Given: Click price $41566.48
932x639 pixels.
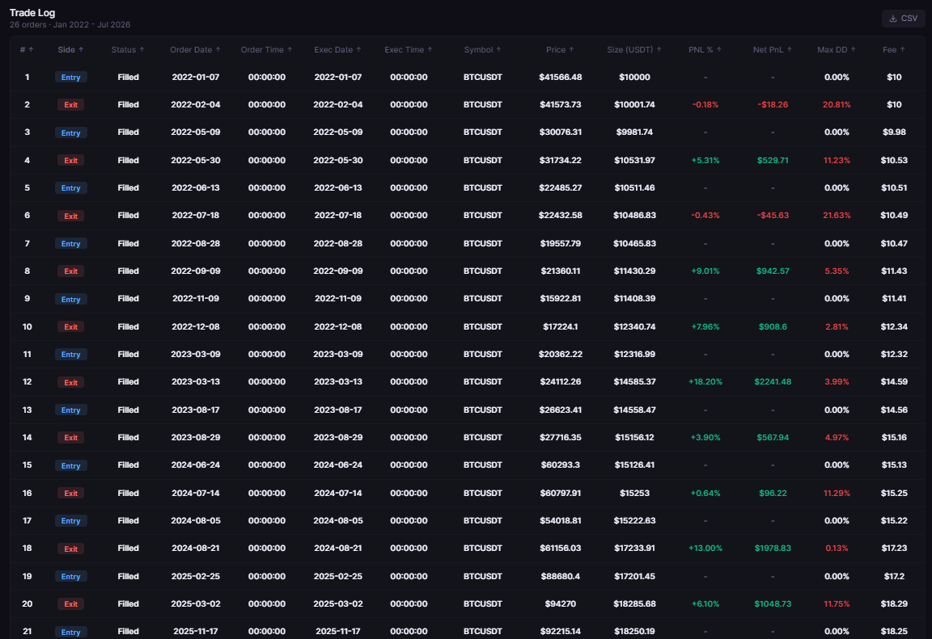Looking at the screenshot, I should (x=561, y=77).
